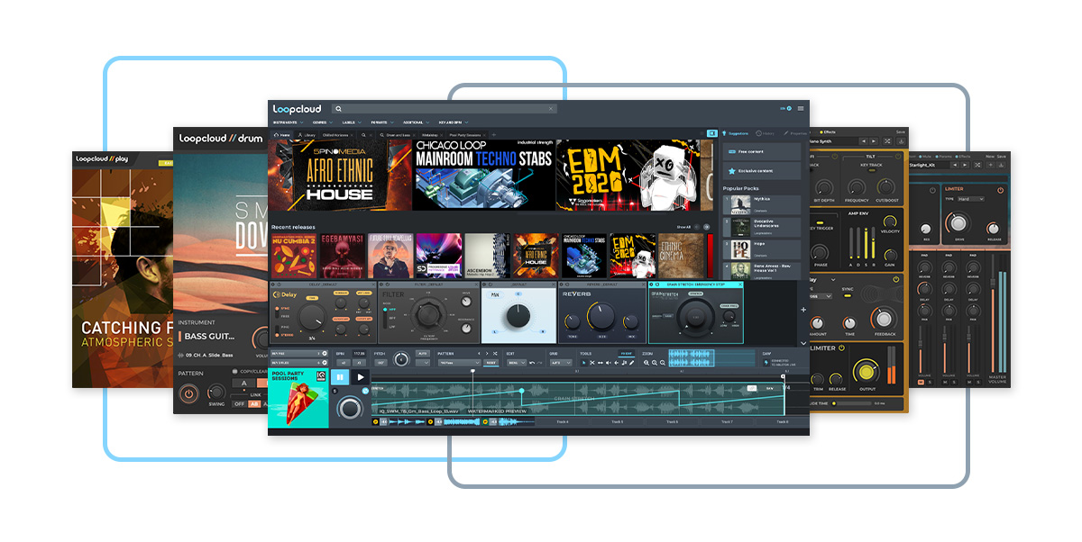Click the Filter cutoff frequency knob

(426, 314)
